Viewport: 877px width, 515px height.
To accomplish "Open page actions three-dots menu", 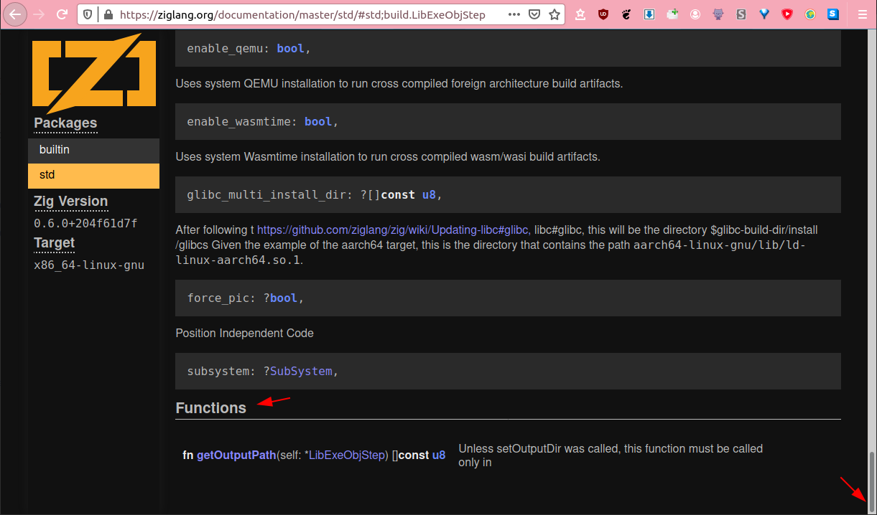I will tap(514, 14).
